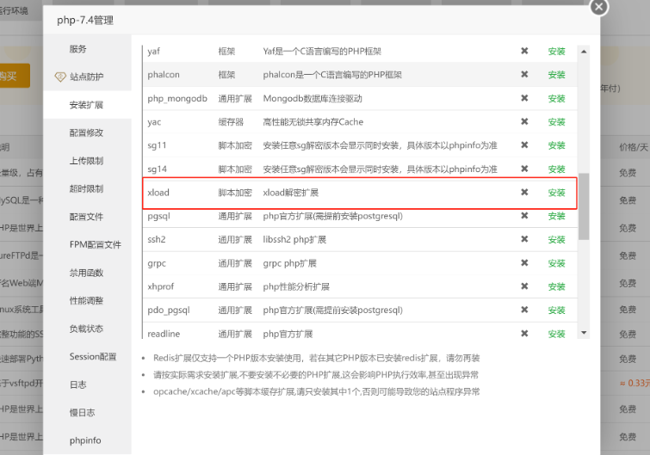Open the phpinfo section
This screenshot has height=455, width=650.
[x=85, y=440]
